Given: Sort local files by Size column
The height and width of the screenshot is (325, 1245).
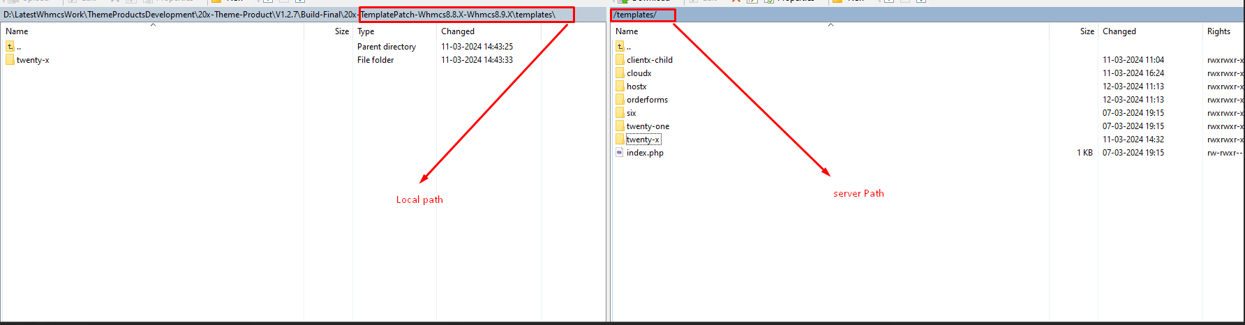Looking at the screenshot, I should [341, 31].
